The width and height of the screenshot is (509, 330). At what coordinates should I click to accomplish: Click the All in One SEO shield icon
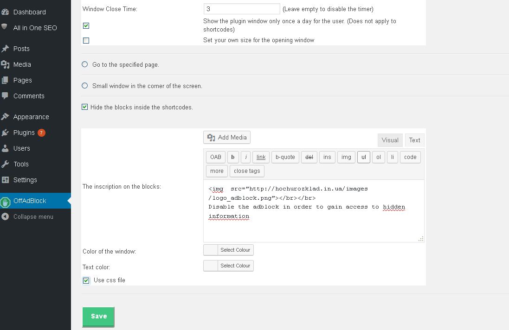click(5, 27)
